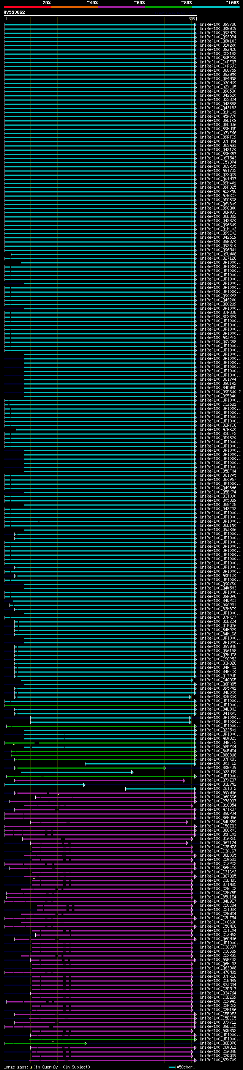Open hit UniRef100_Q0WWX9
The height and width of the screenshot is (1070, 243).
click(218, 29)
